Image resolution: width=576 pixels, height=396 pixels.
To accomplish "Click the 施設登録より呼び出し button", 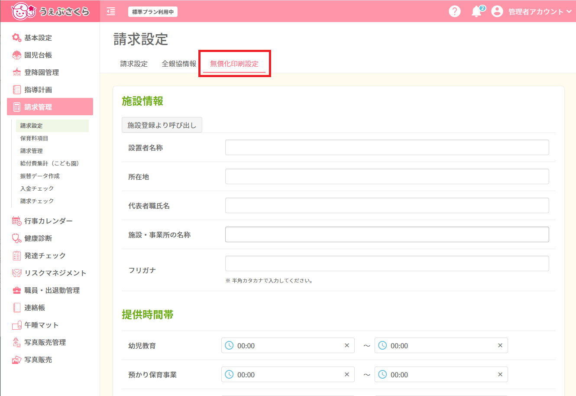I will click(162, 125).
